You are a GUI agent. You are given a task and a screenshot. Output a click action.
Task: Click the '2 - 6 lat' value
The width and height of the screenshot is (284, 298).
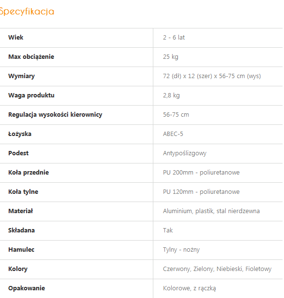tap(174, 38)
